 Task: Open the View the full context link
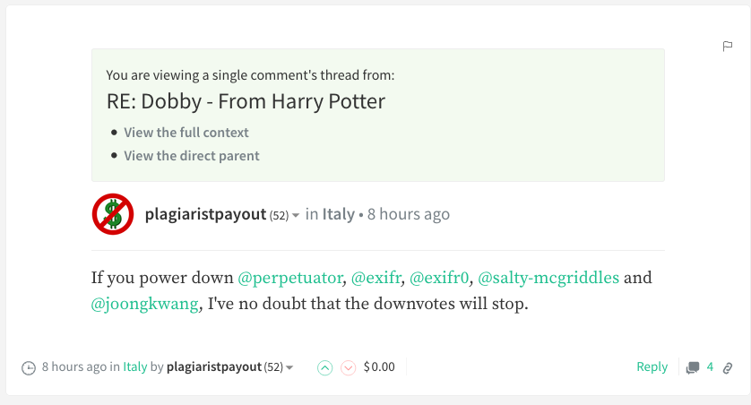click(x=186, y=133)
